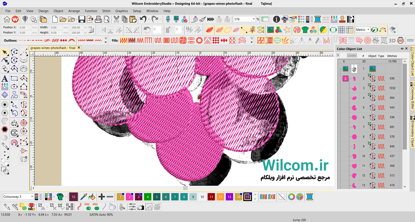Viewport: 415px width, 222px height.
Task: Open the Wilcom red W workspace icon
Action: coord(15,19)
